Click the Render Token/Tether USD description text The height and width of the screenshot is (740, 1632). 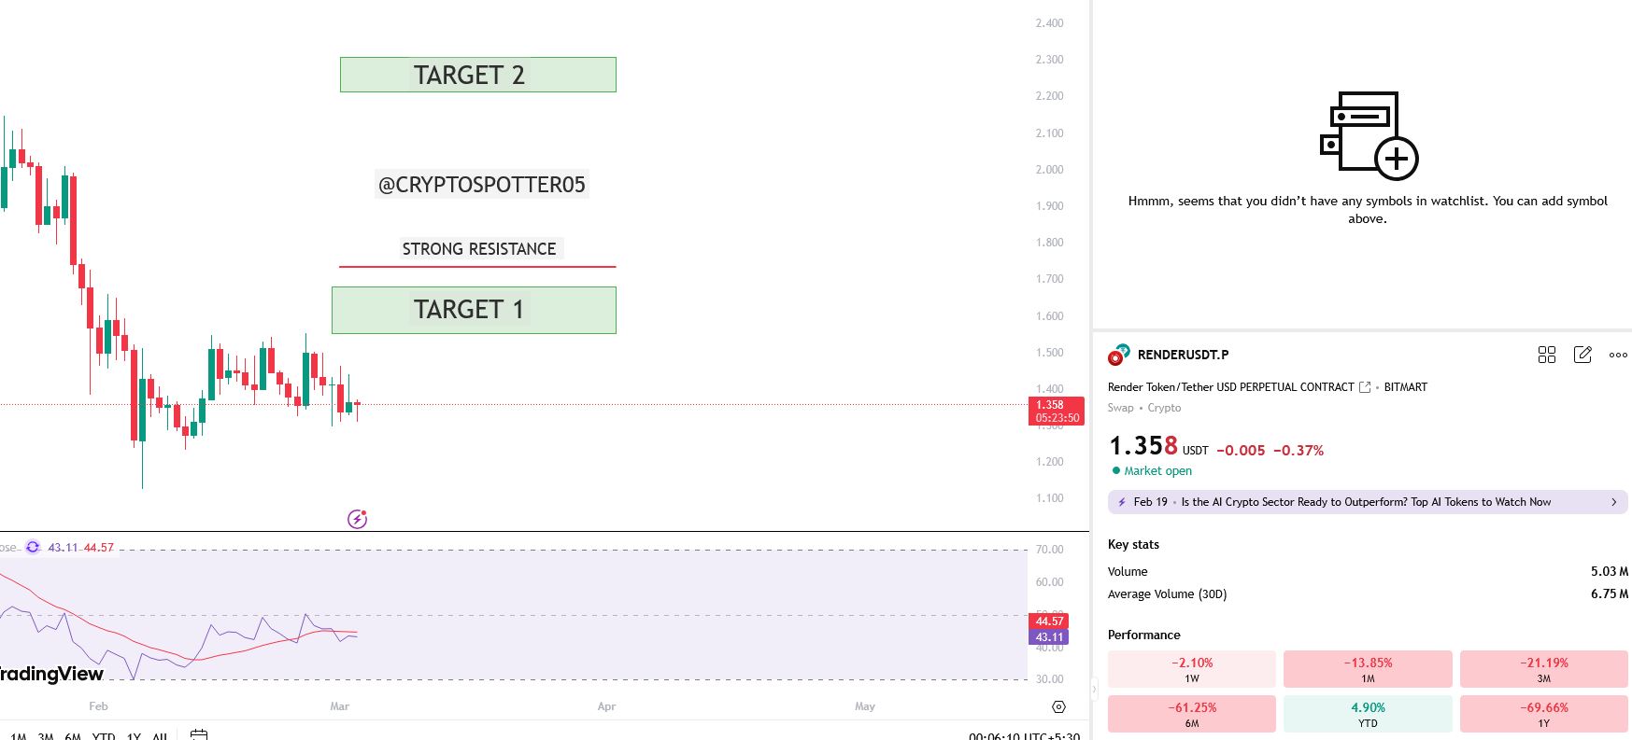pyautogui.click(x=1230, y=387)
